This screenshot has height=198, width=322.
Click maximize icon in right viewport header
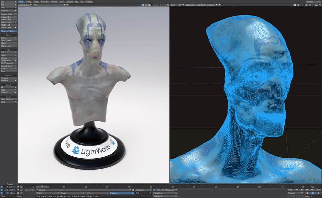pyautogui.click(x=320, y=5)
